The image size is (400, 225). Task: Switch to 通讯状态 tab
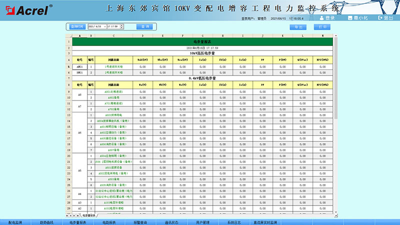point(171,221)
